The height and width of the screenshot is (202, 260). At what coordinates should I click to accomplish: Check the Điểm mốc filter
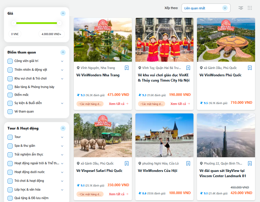tap(10, 95)
